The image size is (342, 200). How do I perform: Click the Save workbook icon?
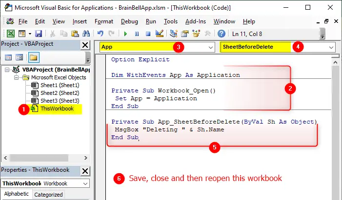39,34
